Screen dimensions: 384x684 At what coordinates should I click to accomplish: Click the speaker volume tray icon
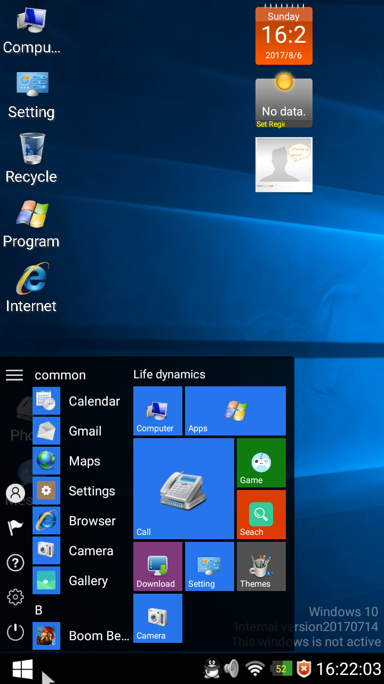point(231,669)
